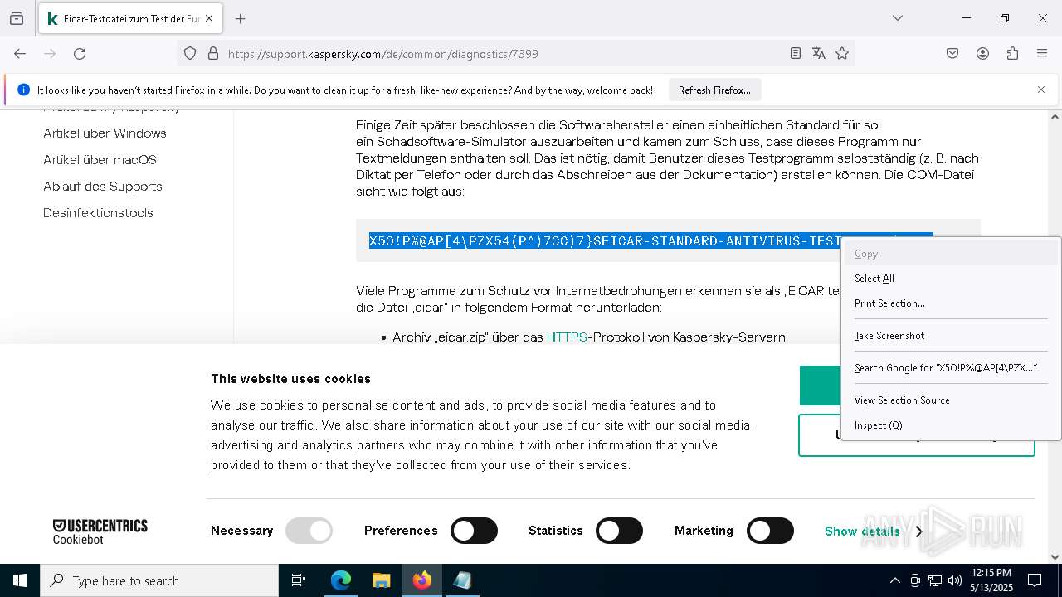Toggle Reader View icon
Image resolution: width=1062 pixels, height=597 pixels.
(795, 53)
